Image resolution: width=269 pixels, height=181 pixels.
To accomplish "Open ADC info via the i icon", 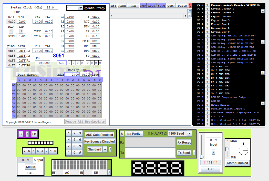I will coord(213,152).
